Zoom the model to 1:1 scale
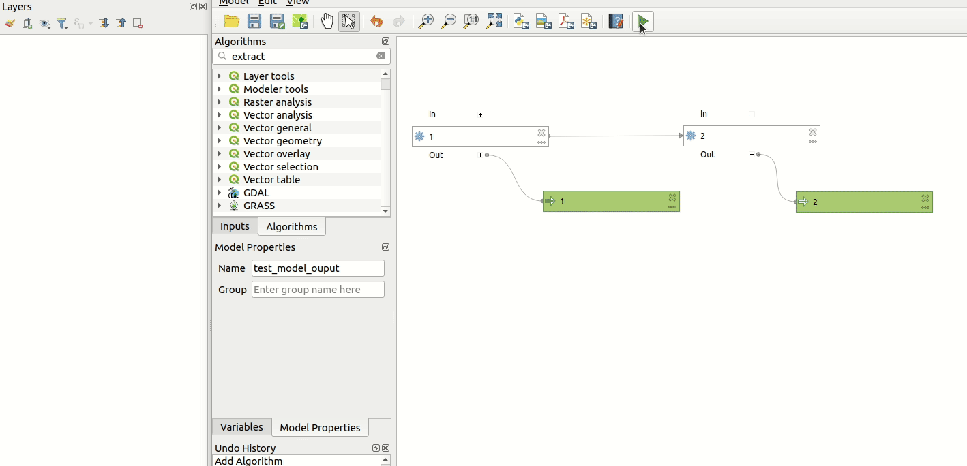967x466 pixels. (x=471, y=22)
